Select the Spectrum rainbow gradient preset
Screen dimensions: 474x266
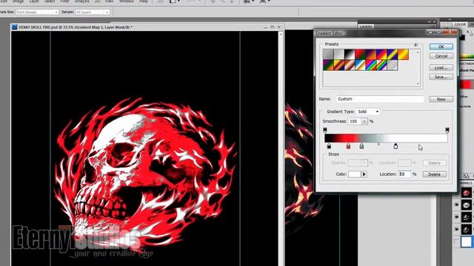click(371, 65)
